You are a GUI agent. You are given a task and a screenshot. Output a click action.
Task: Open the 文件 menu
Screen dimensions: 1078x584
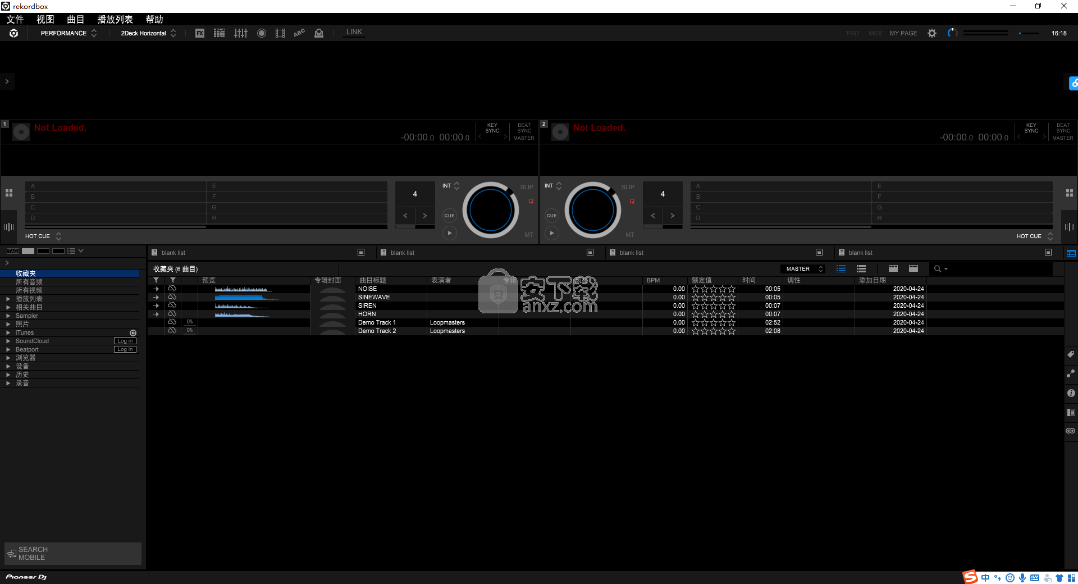coord(15,20)
